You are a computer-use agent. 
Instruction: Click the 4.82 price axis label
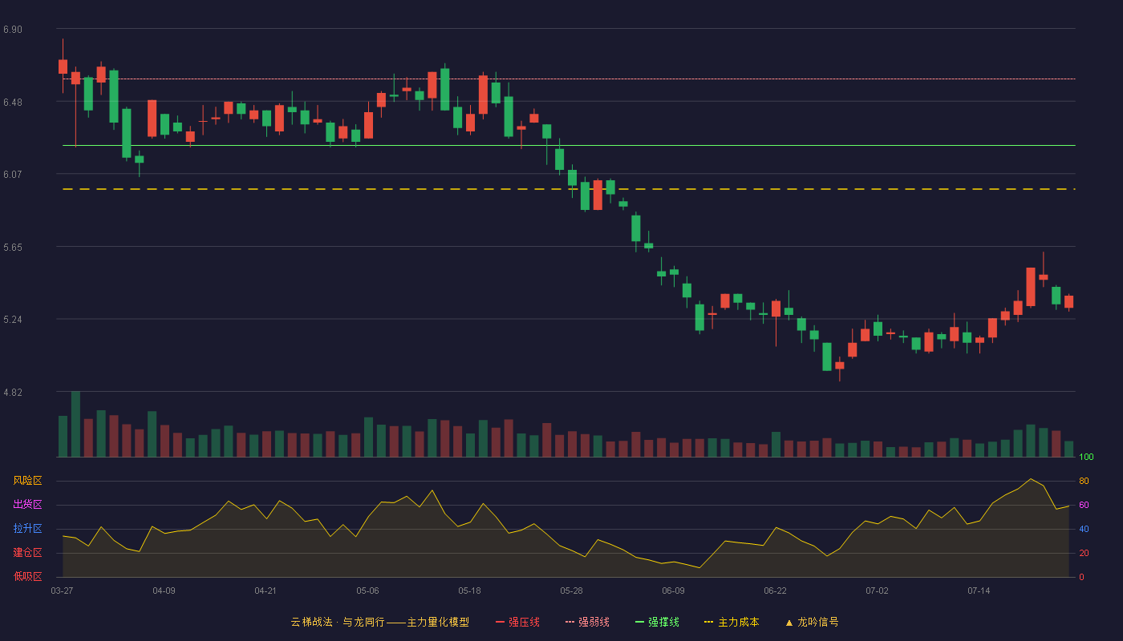pyautogui.click(x=13, y=393)
